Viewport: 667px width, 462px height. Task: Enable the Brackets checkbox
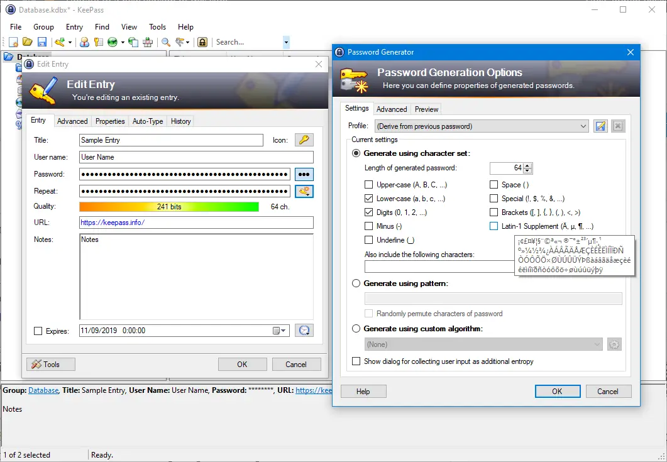[494, 212]
